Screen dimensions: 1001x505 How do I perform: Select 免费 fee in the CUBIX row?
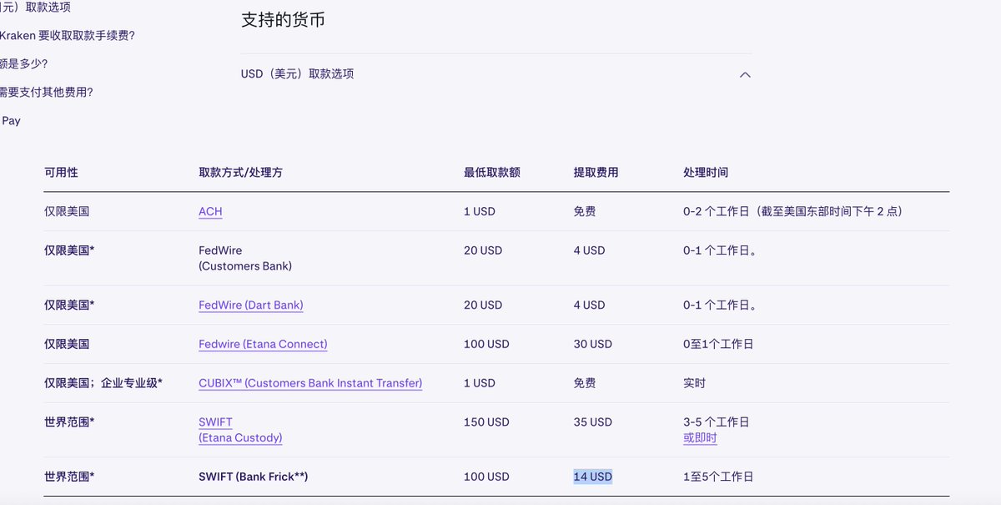tap(585, 383)
